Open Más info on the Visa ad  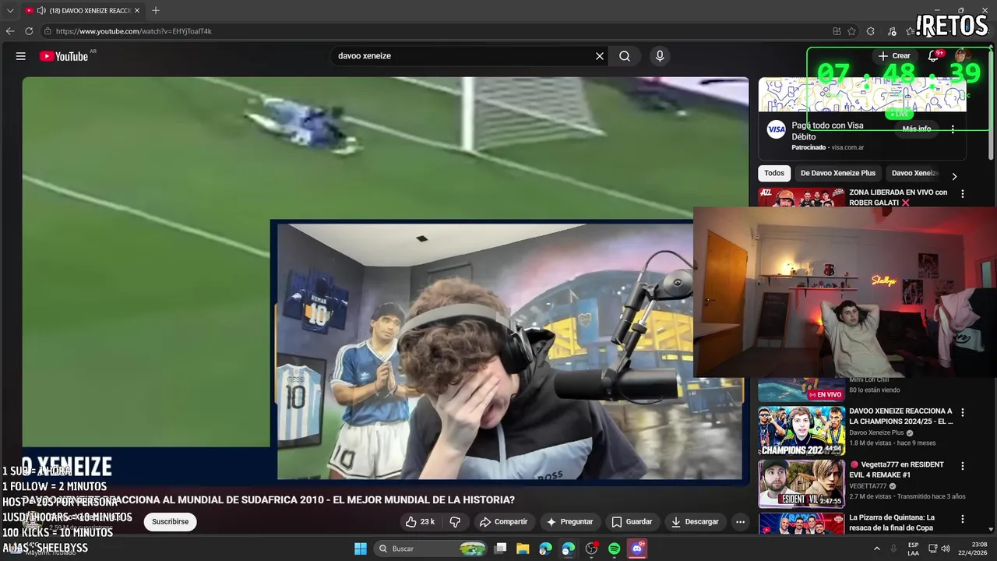917,129
